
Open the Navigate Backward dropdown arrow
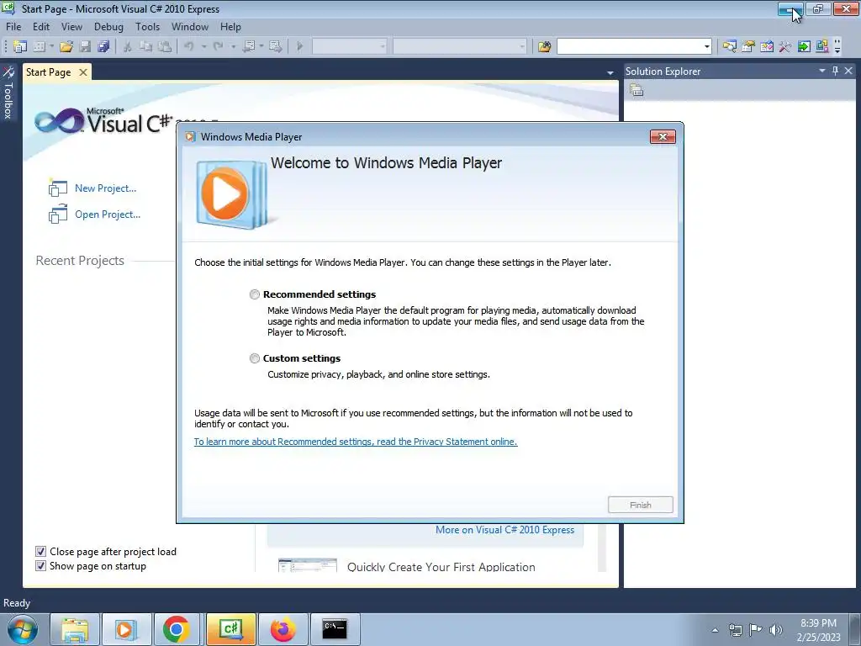point(261,47)
